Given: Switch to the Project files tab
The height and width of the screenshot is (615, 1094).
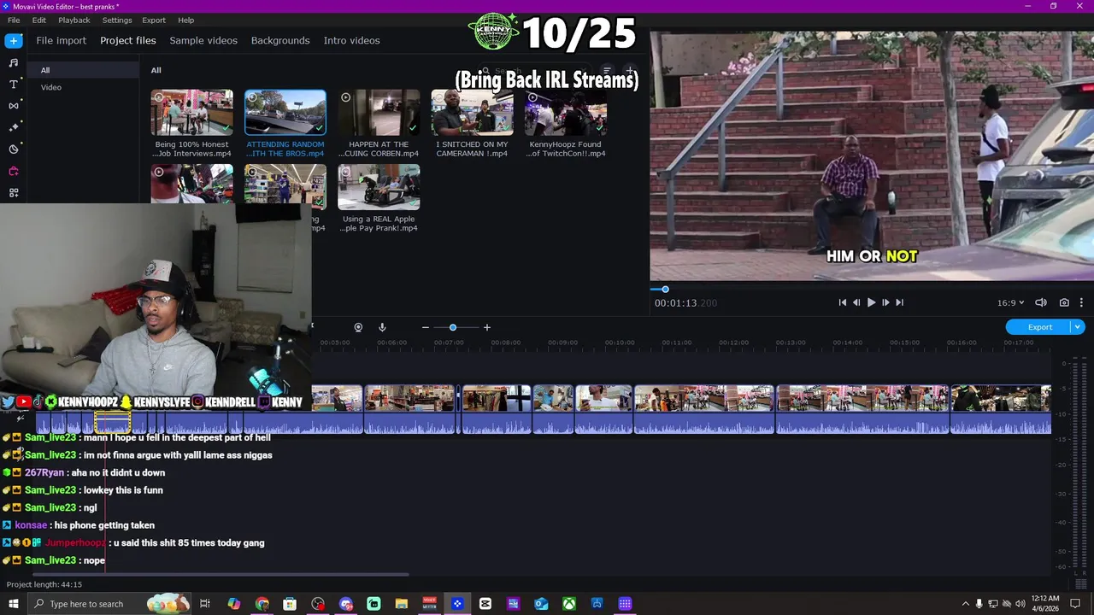Looking at the screenshot, I should coord(128,40).
